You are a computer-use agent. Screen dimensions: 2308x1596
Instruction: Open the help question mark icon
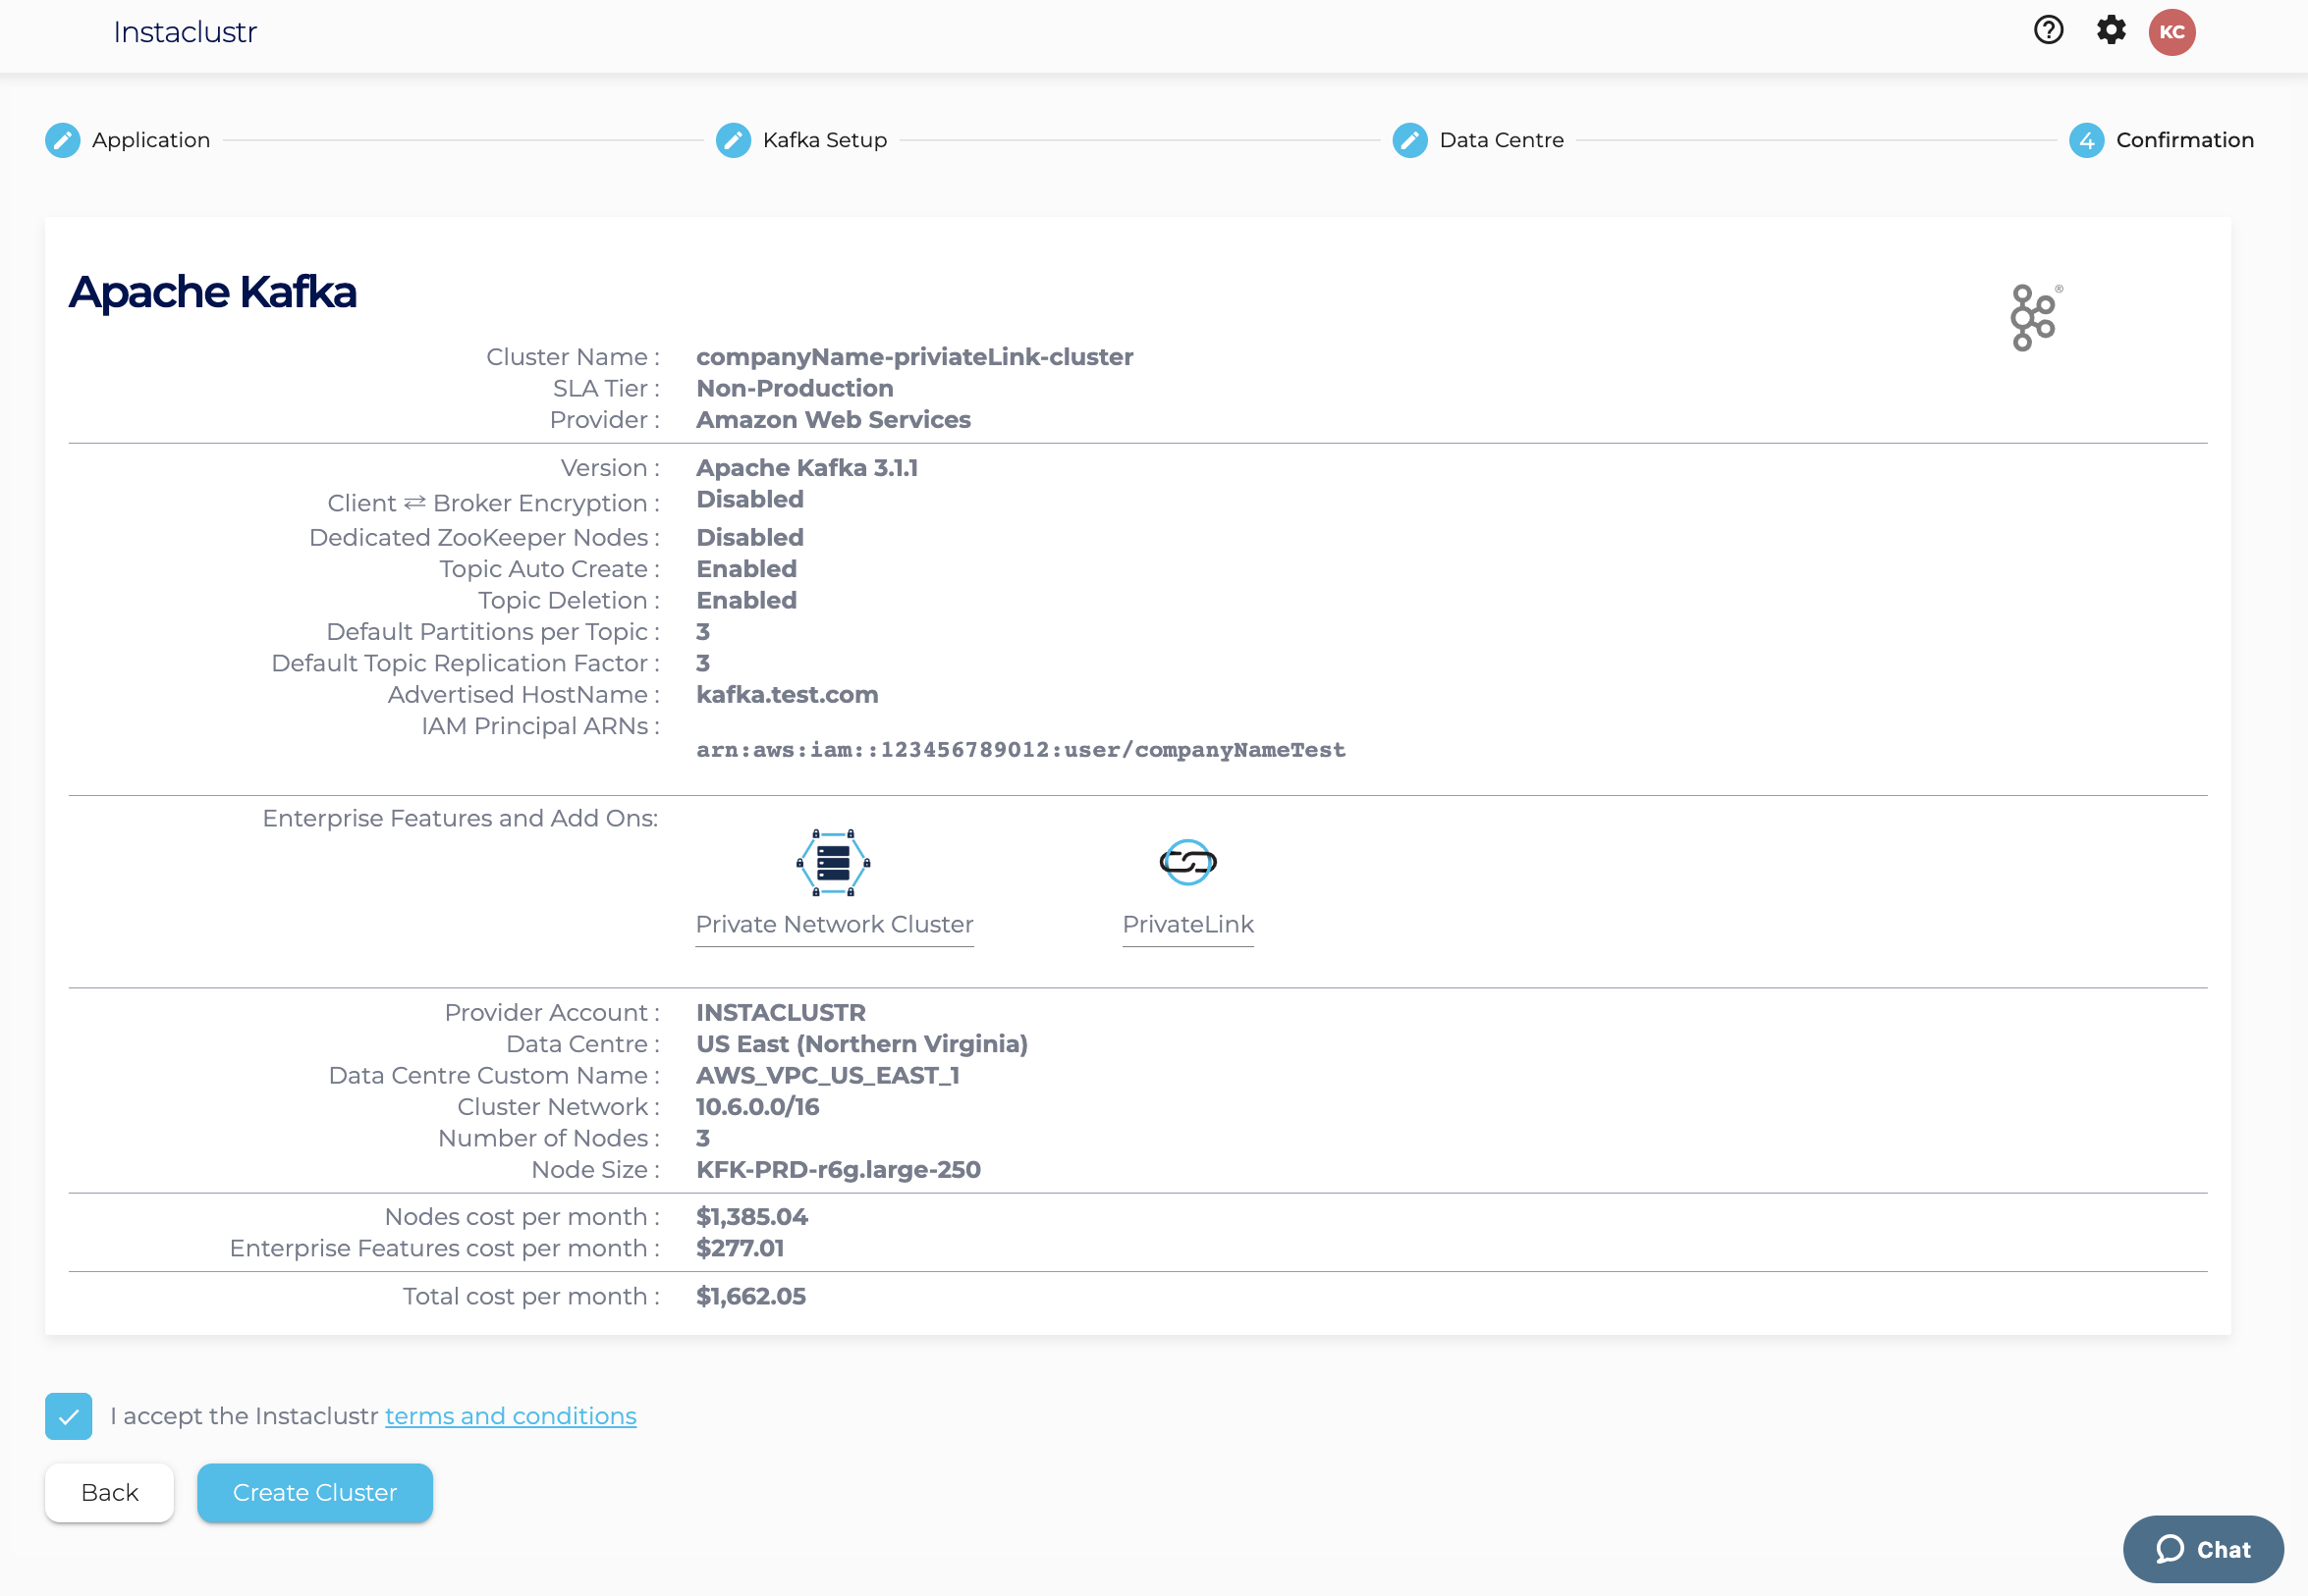(2048, 31)
